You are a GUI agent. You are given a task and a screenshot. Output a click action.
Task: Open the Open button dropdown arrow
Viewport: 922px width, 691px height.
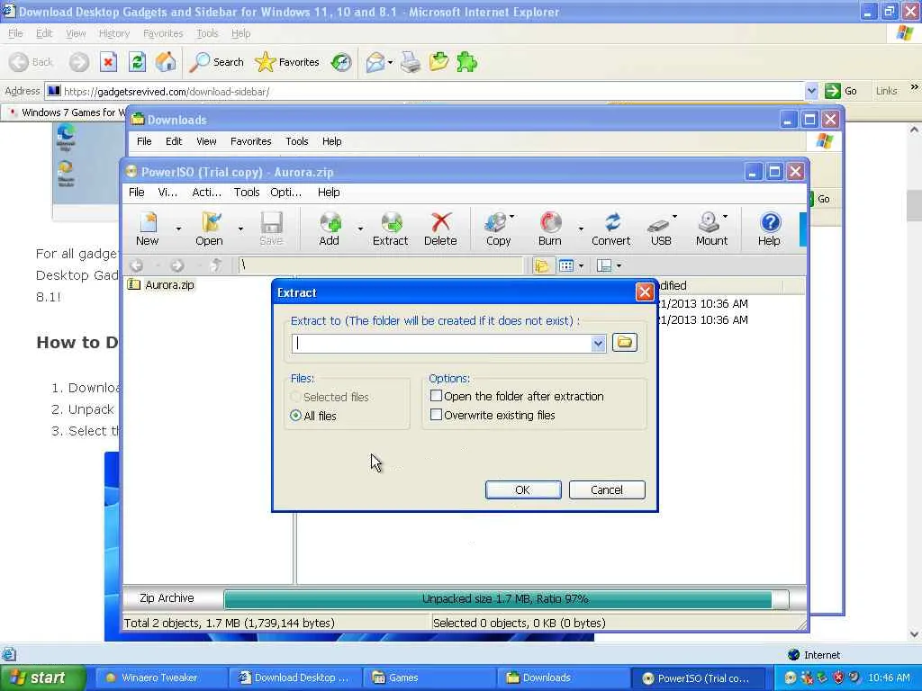[x=240, y=229]
